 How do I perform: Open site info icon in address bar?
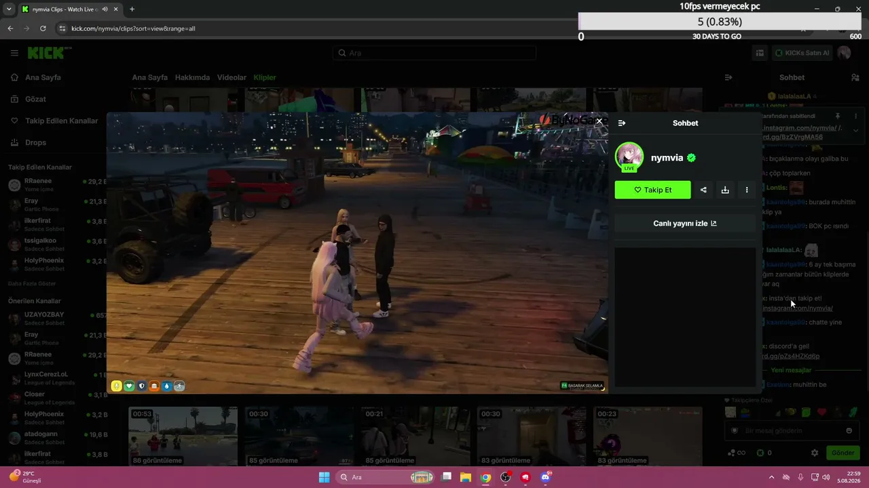click(62, 28)
